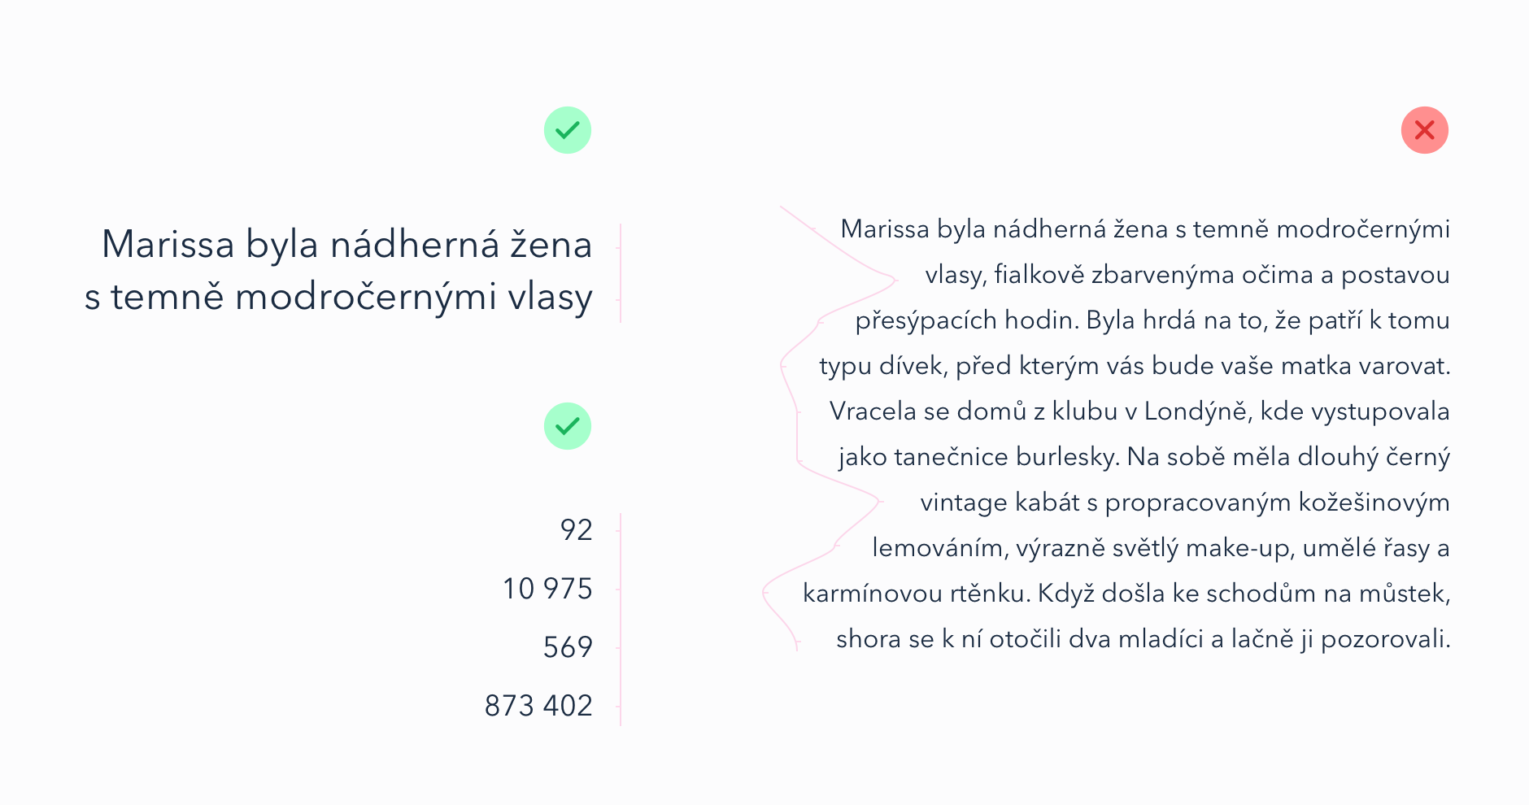Click the last line starting 'shora se k ní'
Viewport: 1529px width, 805px height.
tap(1143, 639)
